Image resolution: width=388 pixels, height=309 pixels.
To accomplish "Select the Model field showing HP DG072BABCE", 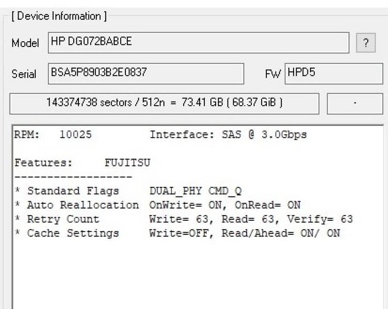I will [x=198, y=42].
